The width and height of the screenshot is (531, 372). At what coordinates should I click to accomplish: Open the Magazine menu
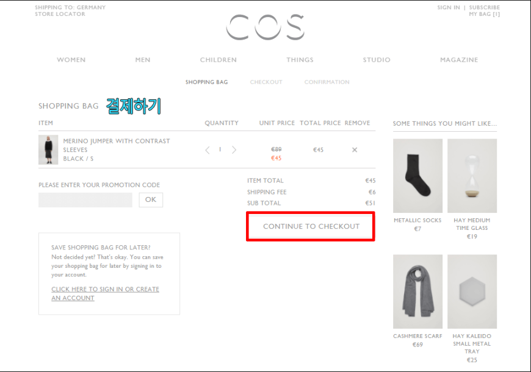459,60
